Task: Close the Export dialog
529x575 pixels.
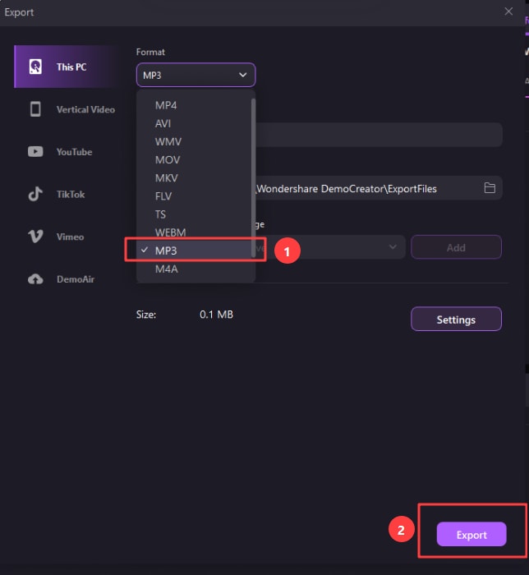Action: point(508,11)
